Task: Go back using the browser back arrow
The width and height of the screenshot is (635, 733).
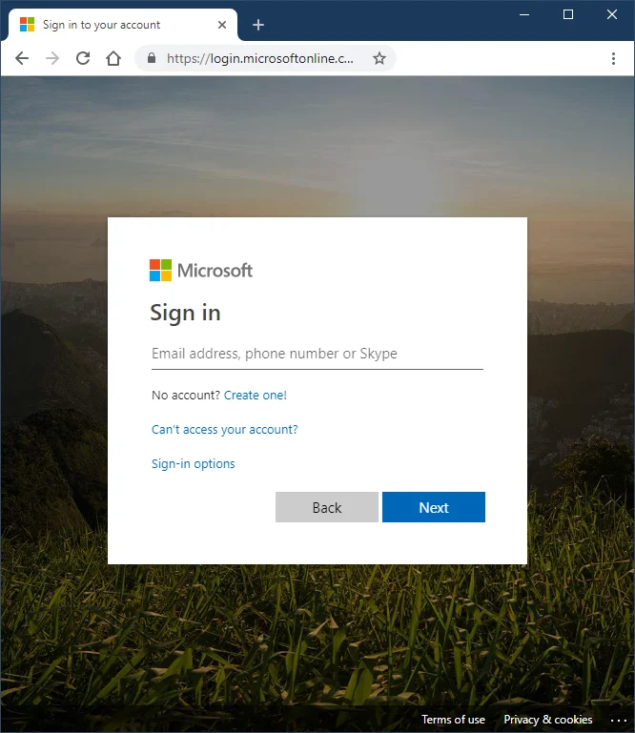Action: click(22, 58)
